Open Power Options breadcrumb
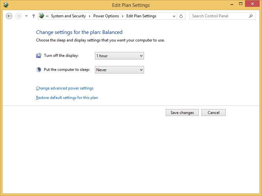Viewport: 262px width, 196px height. pyautogui.click(x=106, y=16)
